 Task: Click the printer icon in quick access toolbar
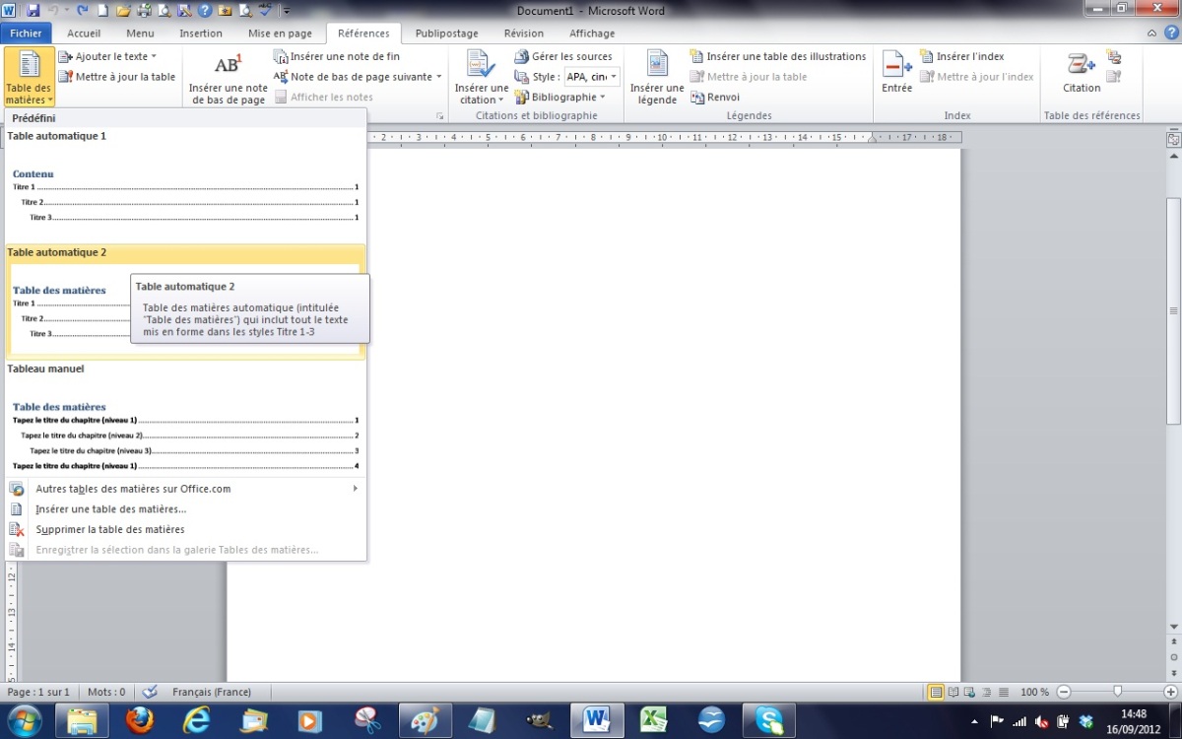(x=144, y=11)
